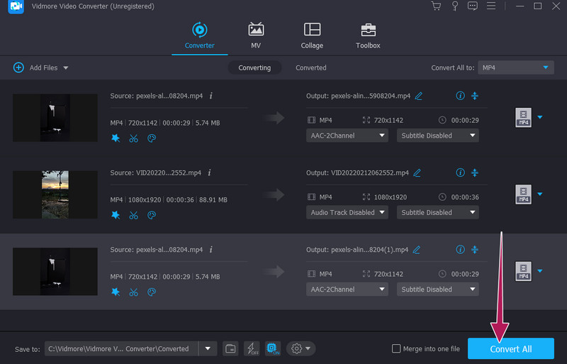Click the Save to path field
The width and height of the screenshot is (567, 364).
120,348
